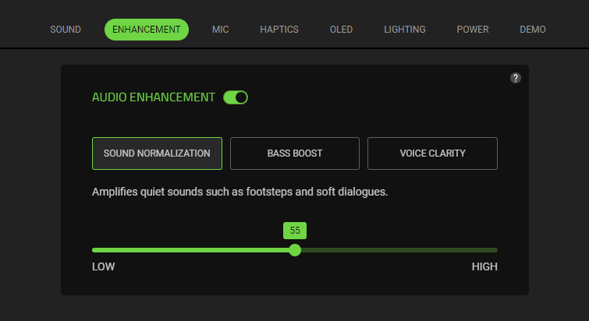Click the AUDIO ENHANCEMENT heading text
The image size is (589, 321).
tap(153, 97)
